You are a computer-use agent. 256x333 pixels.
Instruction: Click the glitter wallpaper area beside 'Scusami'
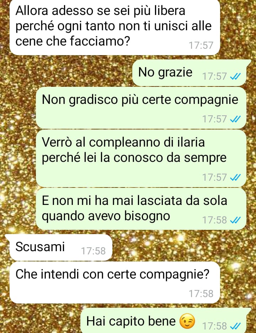[x=182, y=247]
